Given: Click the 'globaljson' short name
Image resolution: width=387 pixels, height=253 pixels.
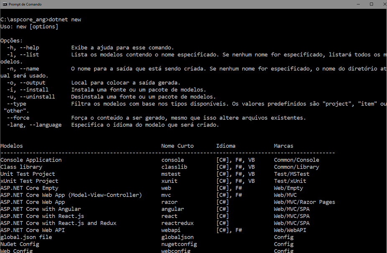Looking at the screenshot, I should [x=178, y=237].
